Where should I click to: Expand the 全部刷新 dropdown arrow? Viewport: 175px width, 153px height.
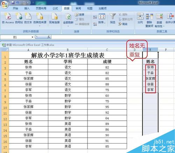point(68,26)
